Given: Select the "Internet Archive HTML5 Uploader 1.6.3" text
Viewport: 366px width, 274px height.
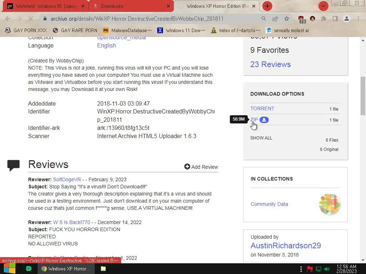Looking at the screenshot, I should (x=147, y=136).
